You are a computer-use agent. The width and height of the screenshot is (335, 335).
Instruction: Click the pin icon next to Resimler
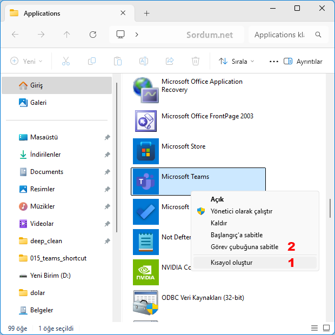coord(107,189)
